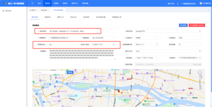
Task: Click the map pan compass control
Action: (200, 72)
